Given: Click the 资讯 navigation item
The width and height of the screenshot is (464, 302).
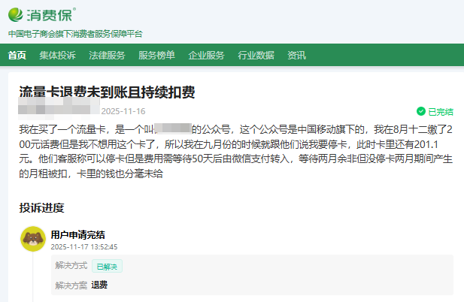Looking at the screenshot, I should 296,55.
